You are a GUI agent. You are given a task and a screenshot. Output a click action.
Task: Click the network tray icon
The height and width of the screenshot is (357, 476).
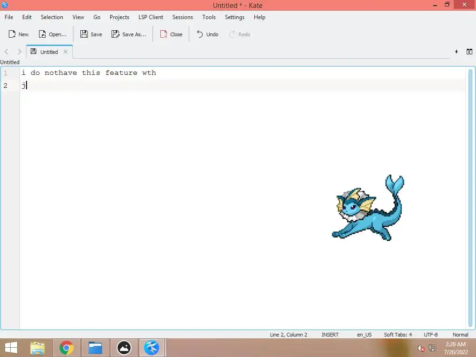432,348
